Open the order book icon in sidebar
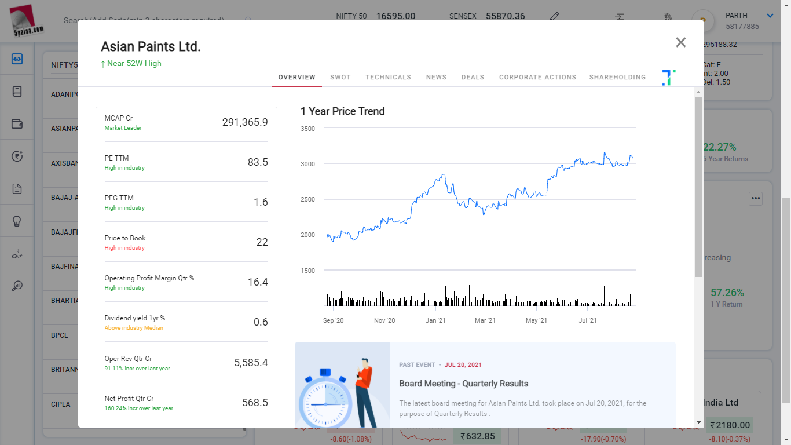791x445 pixels. pos(17,92)
